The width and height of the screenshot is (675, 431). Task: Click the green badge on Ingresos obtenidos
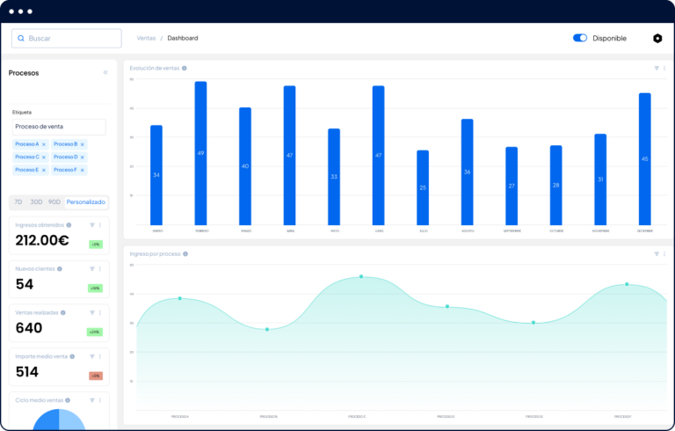[x=96, y=245]
